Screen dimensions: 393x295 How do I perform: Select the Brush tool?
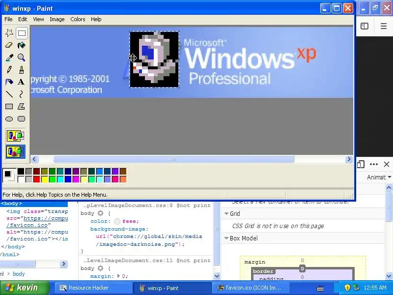(22, 69)
